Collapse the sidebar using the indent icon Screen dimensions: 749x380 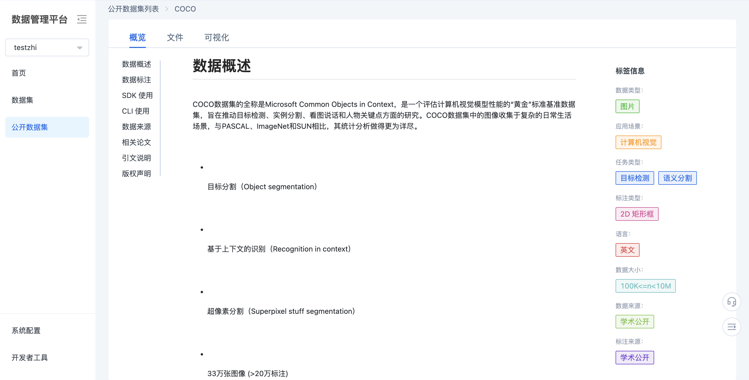[82, 19]
